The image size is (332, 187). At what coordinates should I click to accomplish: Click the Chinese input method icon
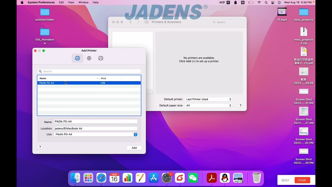228,2
